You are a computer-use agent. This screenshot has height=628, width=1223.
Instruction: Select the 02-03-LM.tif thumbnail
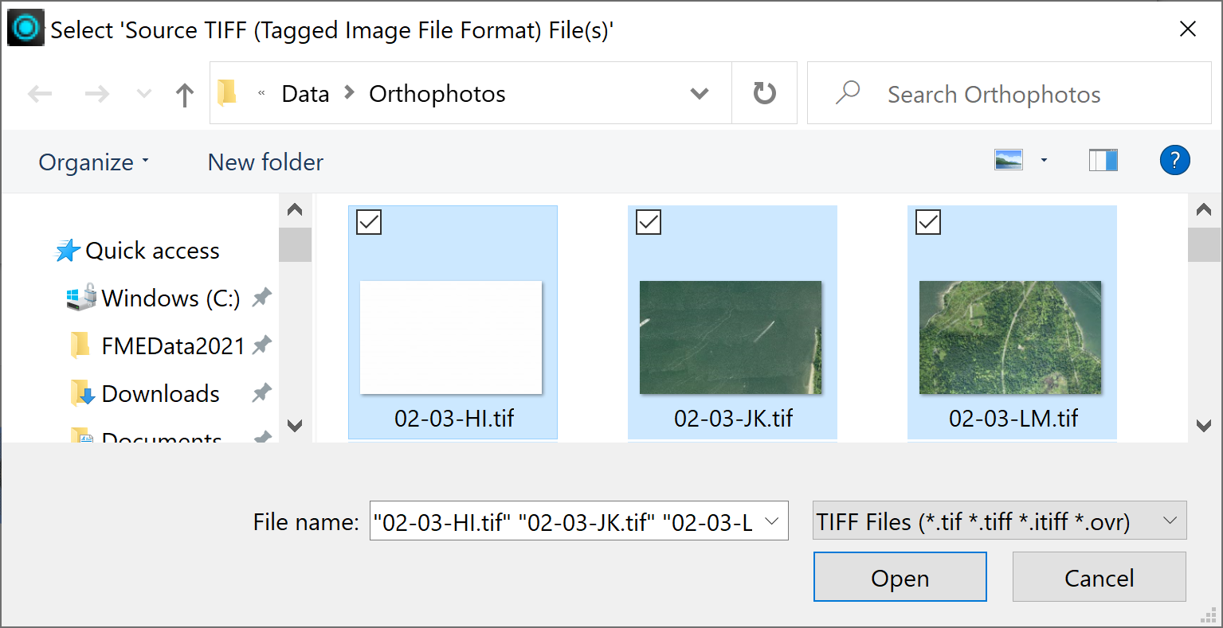1011,337
